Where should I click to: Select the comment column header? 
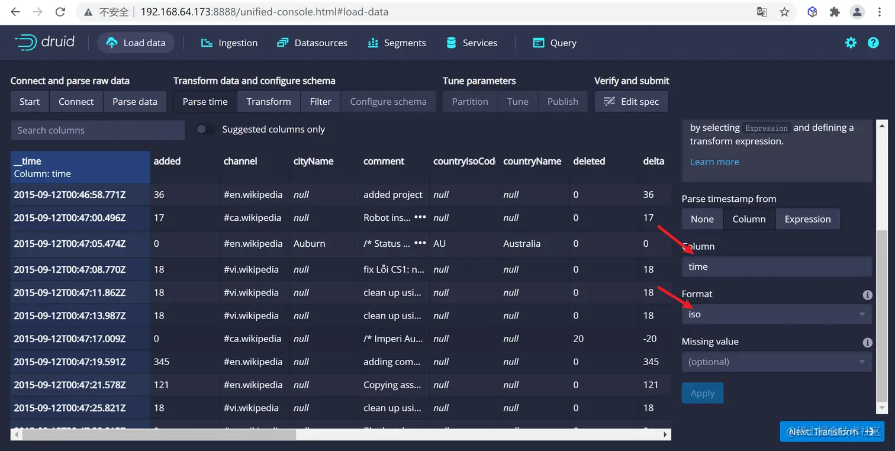click(x=395, y=167)
